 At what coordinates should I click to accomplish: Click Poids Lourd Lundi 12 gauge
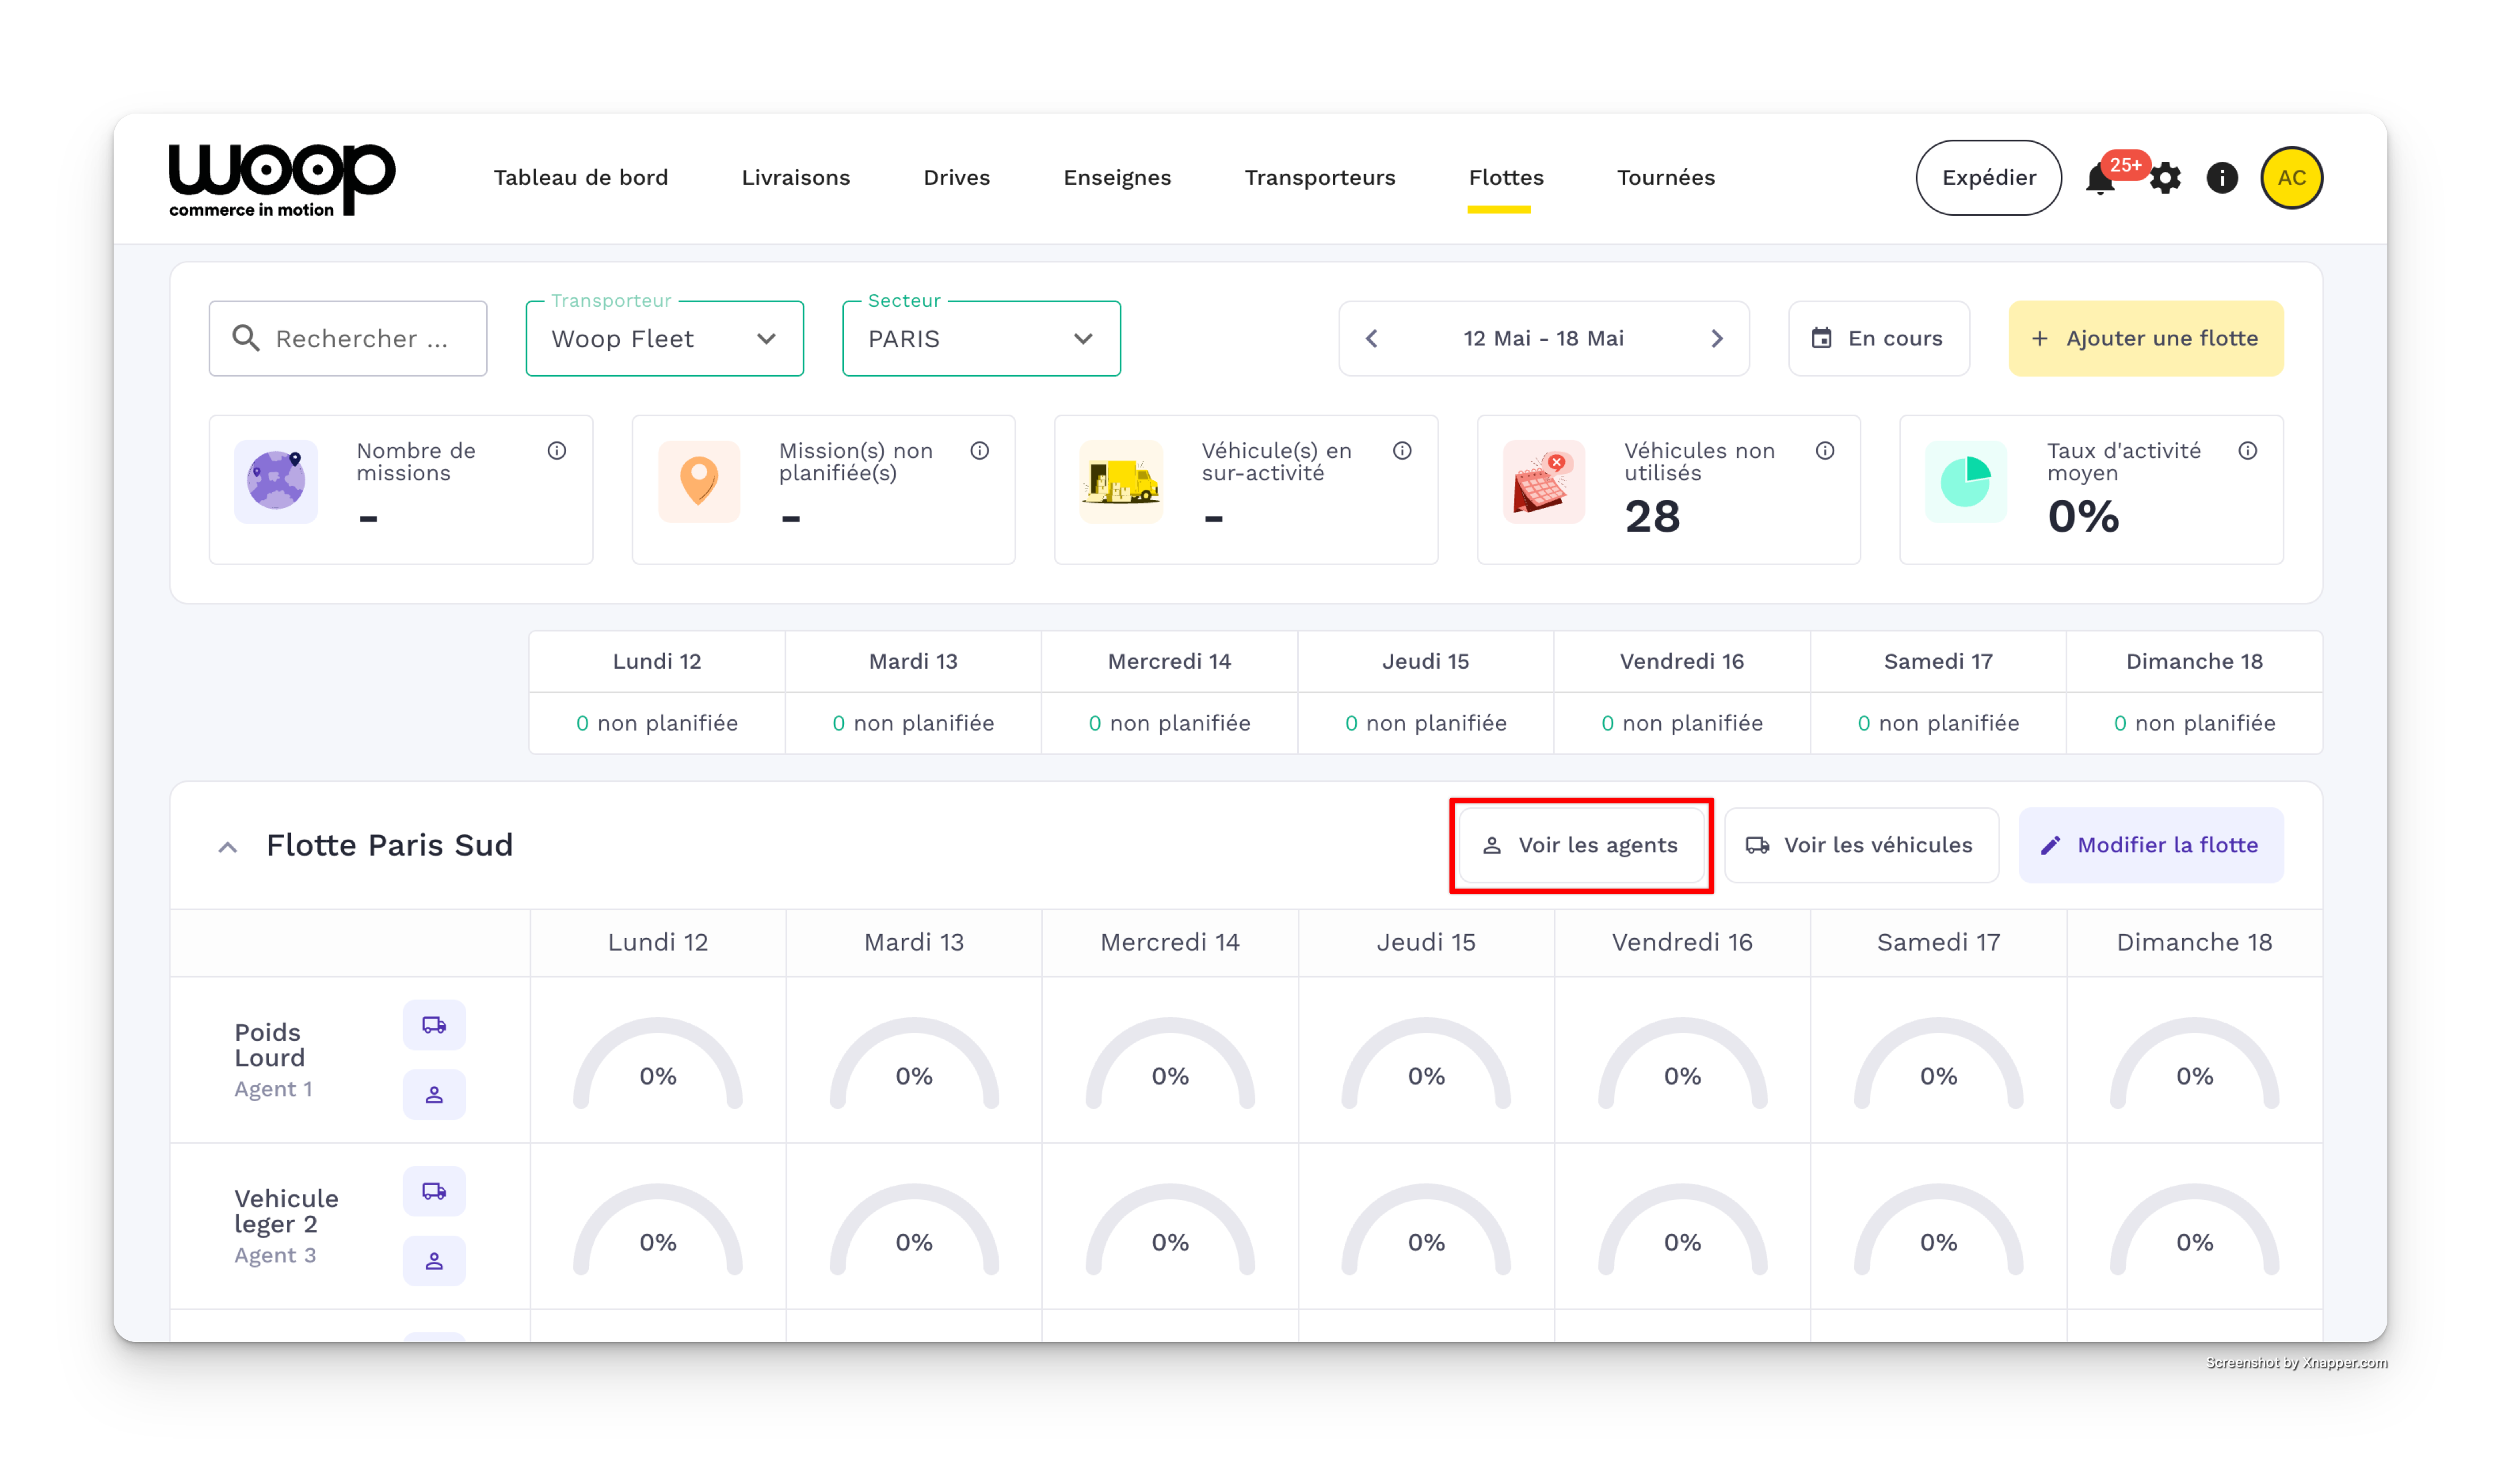(657, 1064)
